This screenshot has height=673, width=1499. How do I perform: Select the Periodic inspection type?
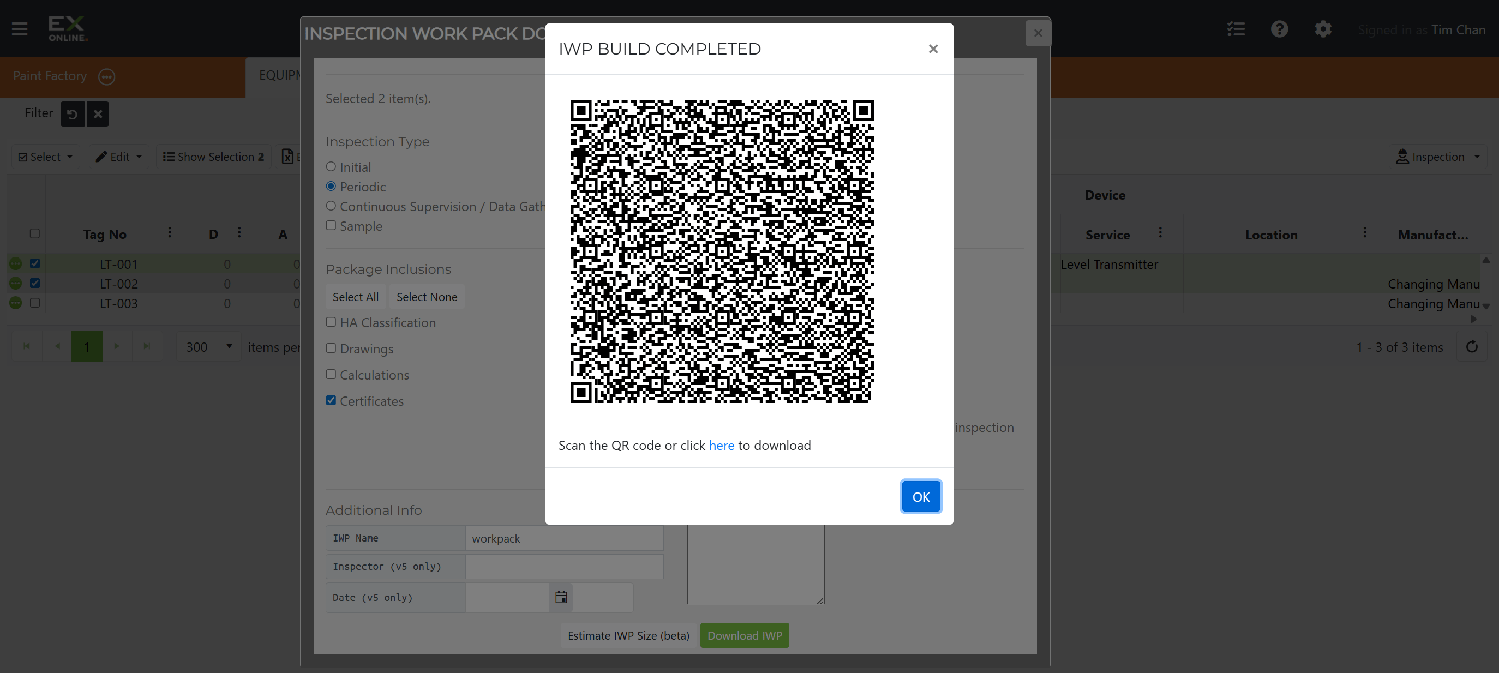(x=331, y=186)
